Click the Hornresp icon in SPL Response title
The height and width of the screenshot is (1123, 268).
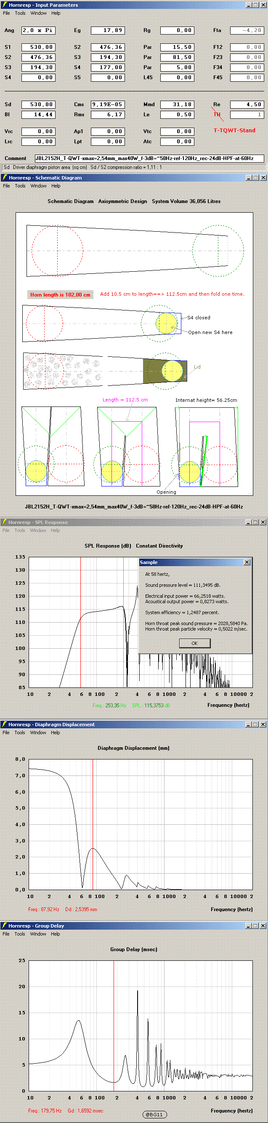click(4, 522)
